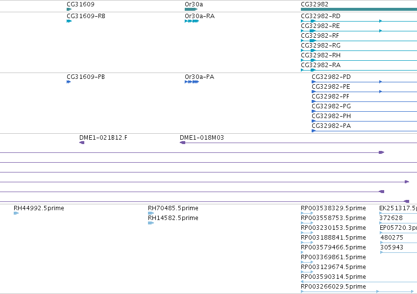Click the CG32982 gene label
The width and height of the screenshot is (417, 294).
[315, 4]
